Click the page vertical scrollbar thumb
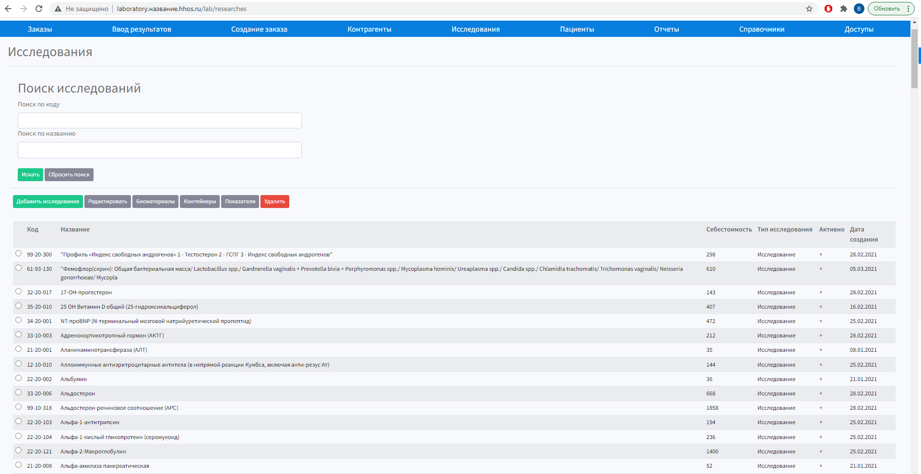Screen dimensions: 921x474 tap(914, 60)
